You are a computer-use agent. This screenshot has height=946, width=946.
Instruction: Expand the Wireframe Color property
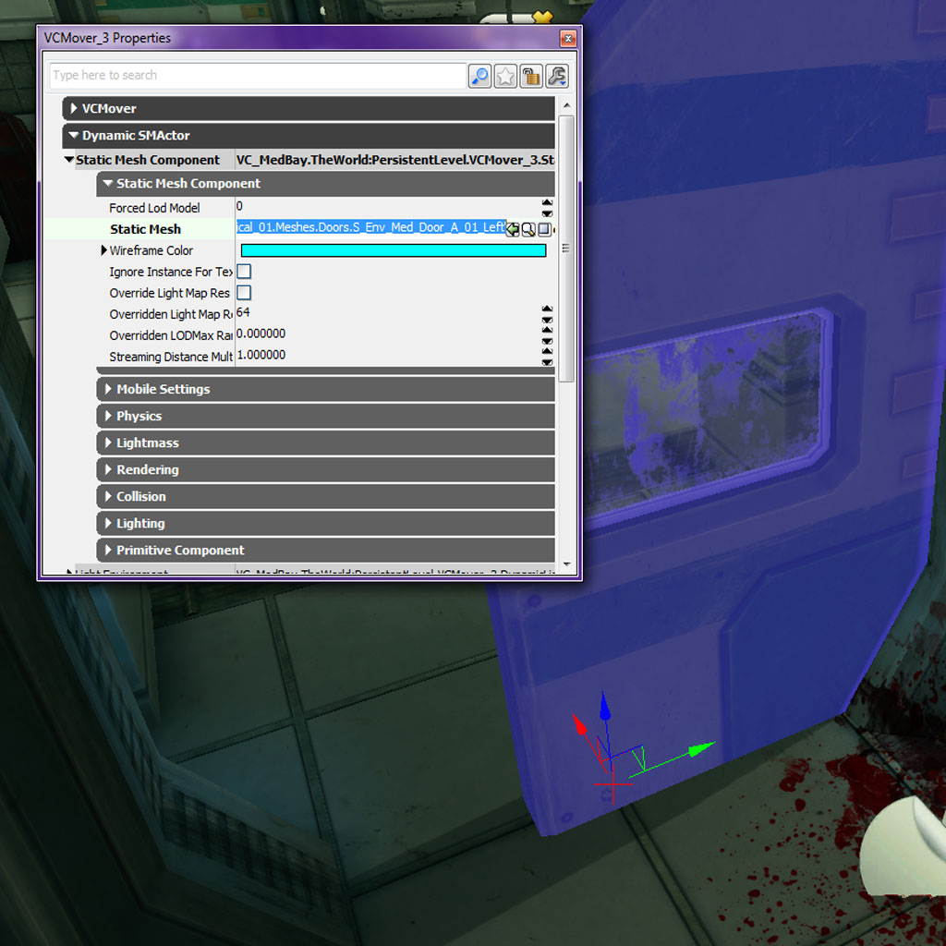[x=103, y=250]
